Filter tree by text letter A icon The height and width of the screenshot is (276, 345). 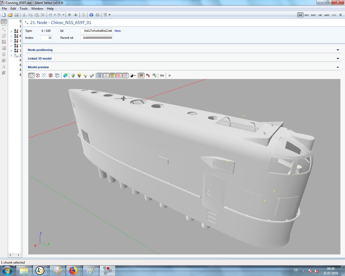pos(4,67)
